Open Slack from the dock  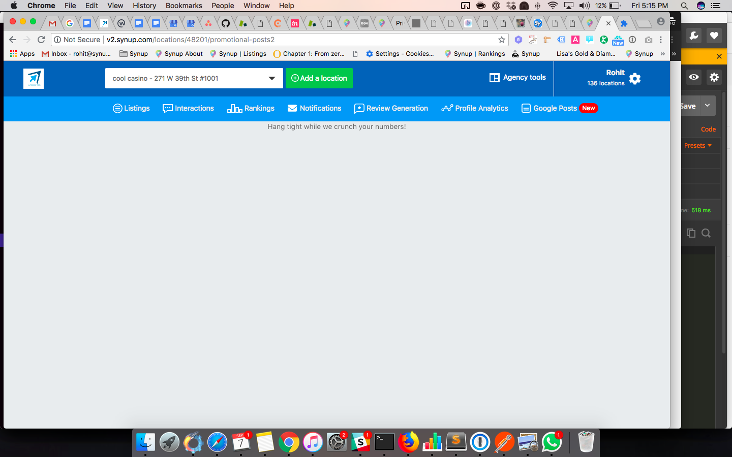[360, 442]
